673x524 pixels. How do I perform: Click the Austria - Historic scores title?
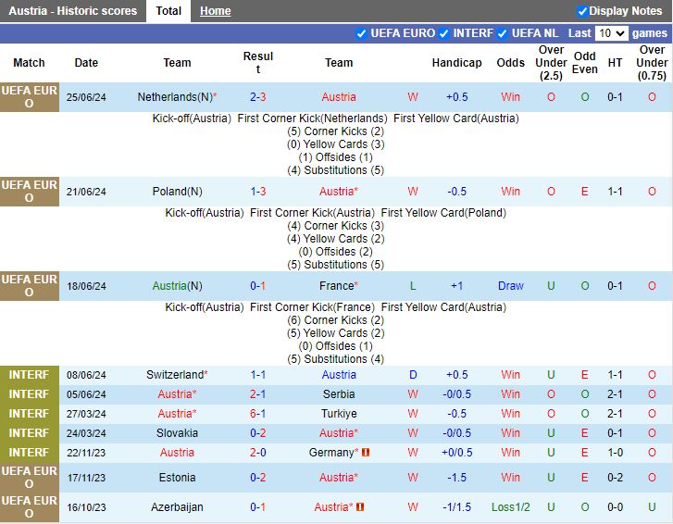click(x=72, y=11)
